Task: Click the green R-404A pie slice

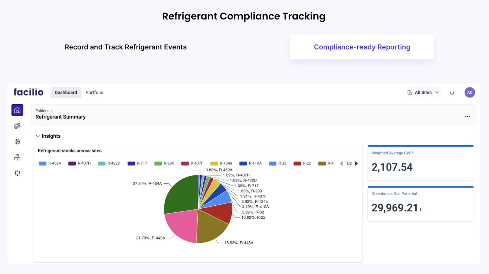Action: tap(180, 195)
